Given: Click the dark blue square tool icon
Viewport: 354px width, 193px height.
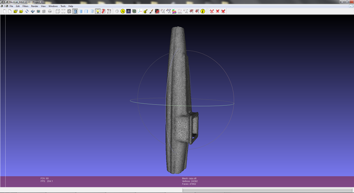Looking at the screenshot, I should [128, 11].
